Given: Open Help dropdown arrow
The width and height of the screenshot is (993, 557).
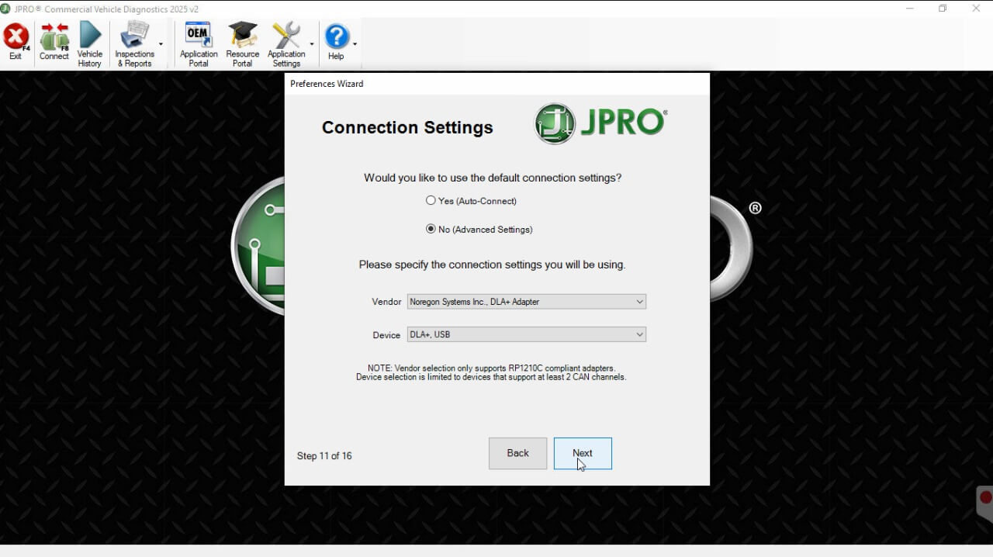Looking at the screenshot, I should [x=355, y=44].
